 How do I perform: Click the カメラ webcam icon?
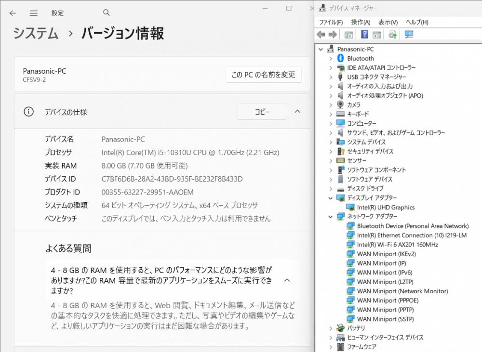tap(340, 104)
